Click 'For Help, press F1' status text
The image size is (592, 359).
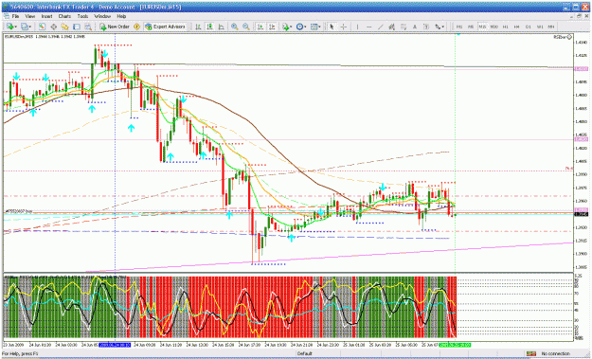[19, 353]
